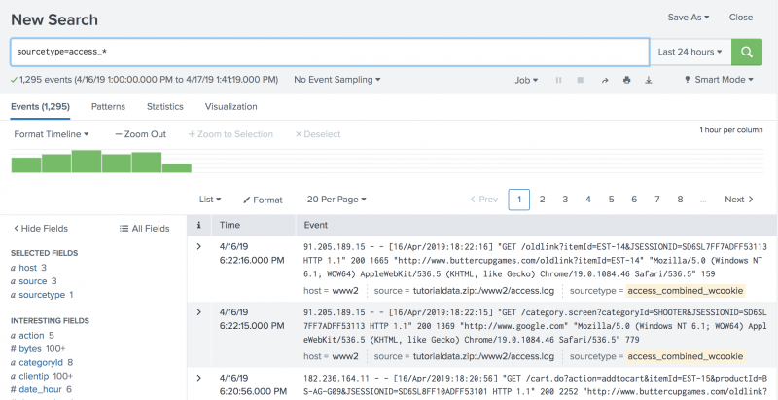
Task: Open No Event Sampling dropdown
Action: [x=336, y=80]
